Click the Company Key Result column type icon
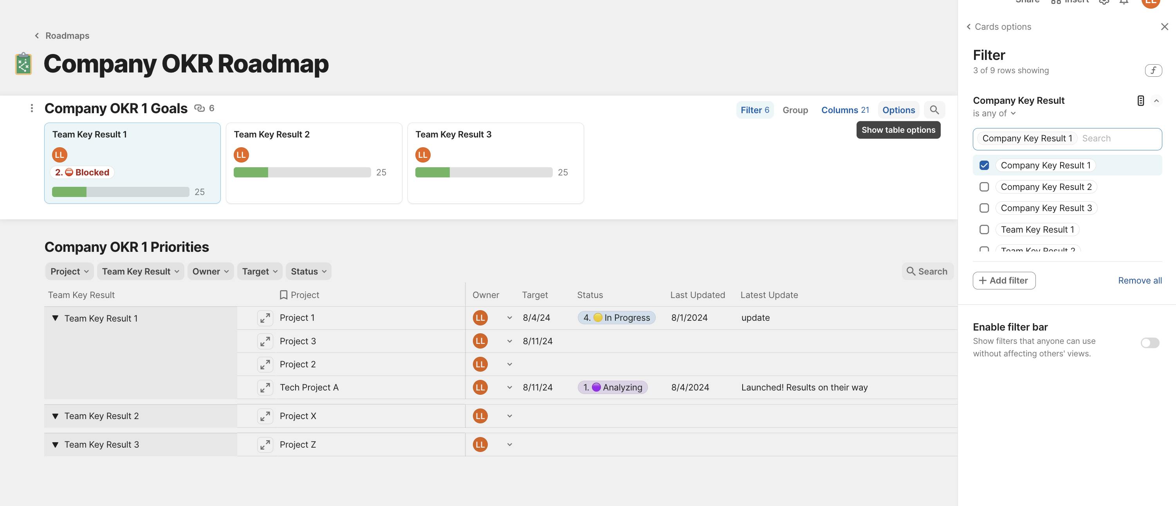 [x=1140, y=101]
